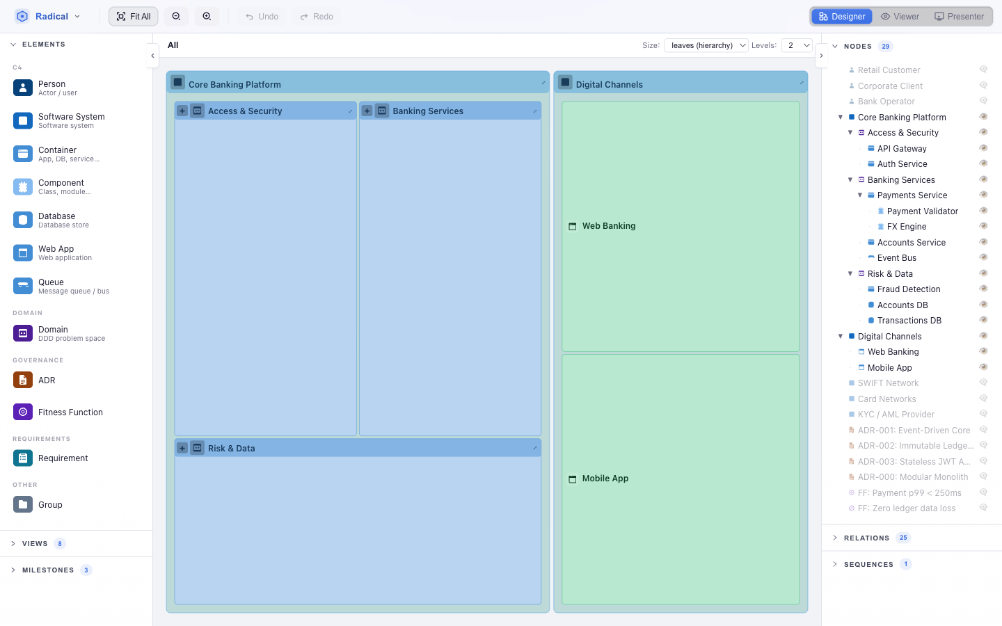The image size is (1002, 626).
Task: Collapse the Payments Service tree node
Action: click(x=860, y=195)
